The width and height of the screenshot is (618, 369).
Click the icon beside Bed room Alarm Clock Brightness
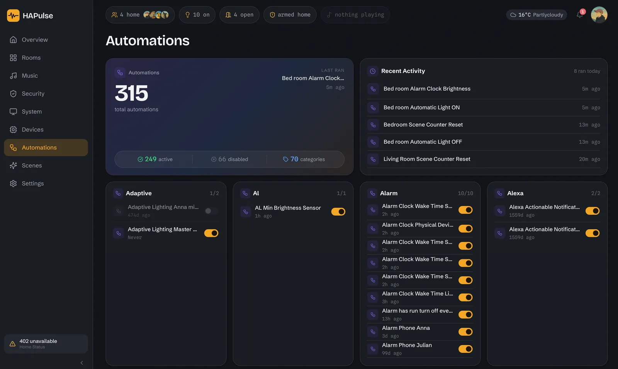tap(373, 89)
